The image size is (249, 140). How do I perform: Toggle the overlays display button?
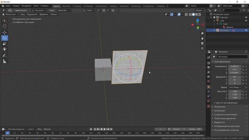pyautogui.click(x=179, y=14)
